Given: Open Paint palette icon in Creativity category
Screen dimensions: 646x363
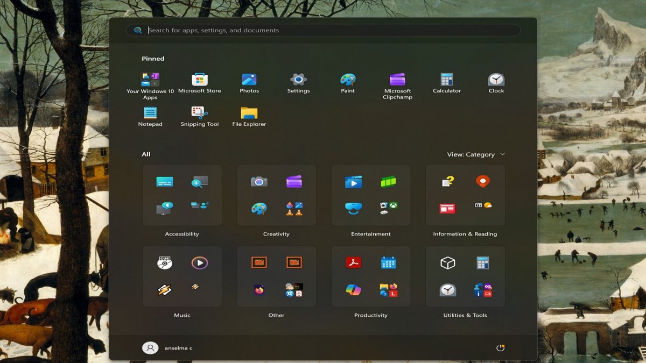Looking at the screenshot, I should 259,209.
